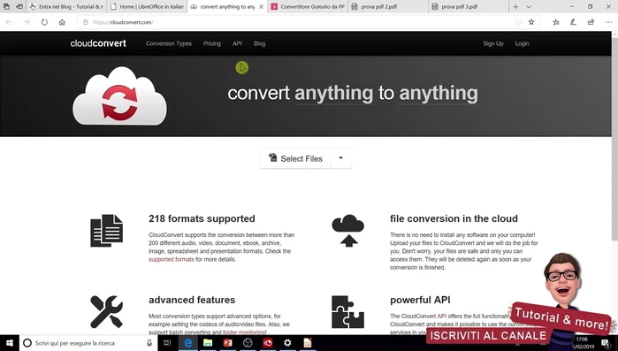Go to the Blog page
The width and height of the screenshot is (618, 351).
pos(259,43)
